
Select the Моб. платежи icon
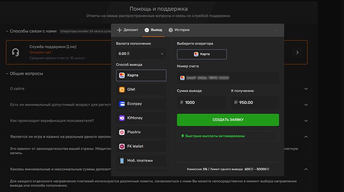[x=122, y=160]
